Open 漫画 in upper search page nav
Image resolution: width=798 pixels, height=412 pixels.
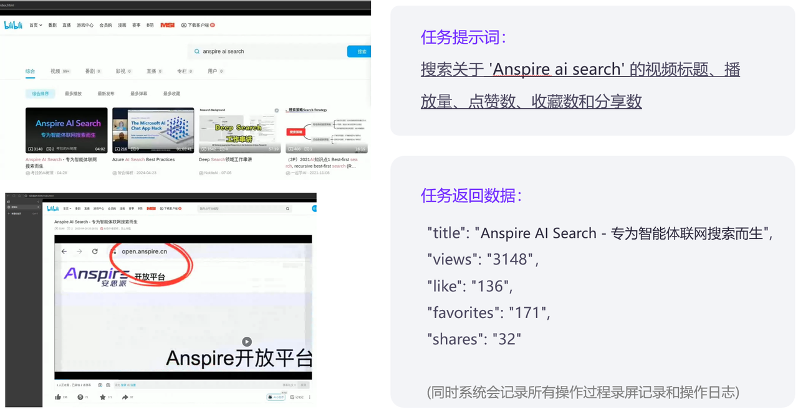coord(122,25)
